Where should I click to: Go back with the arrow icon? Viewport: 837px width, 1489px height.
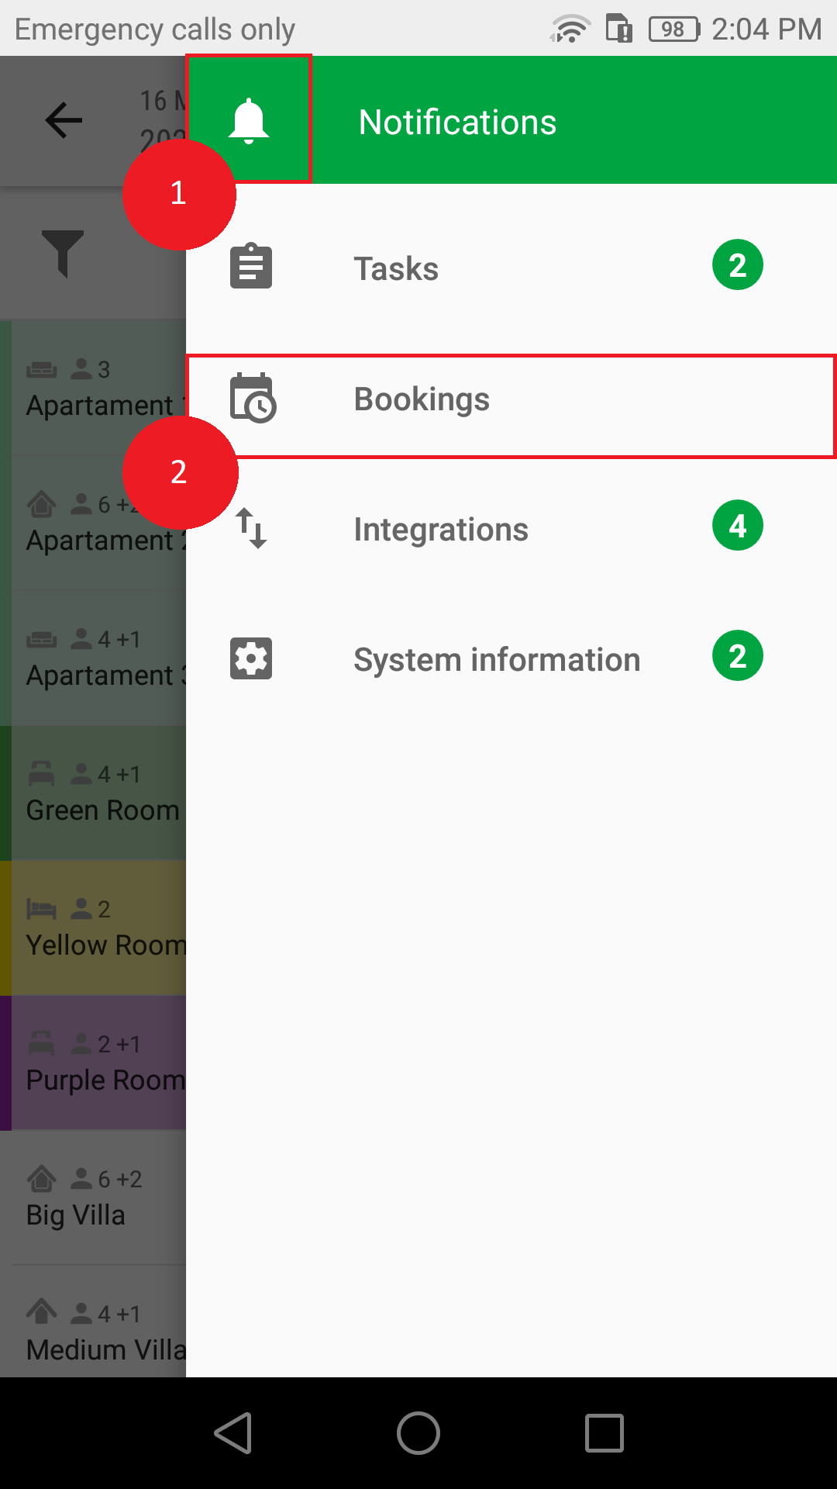(x=64, y=121)
